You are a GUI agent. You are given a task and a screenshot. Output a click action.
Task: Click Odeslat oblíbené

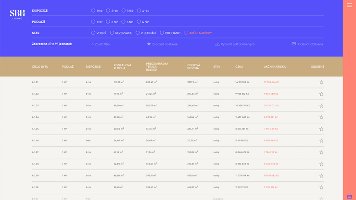[307, 44]
